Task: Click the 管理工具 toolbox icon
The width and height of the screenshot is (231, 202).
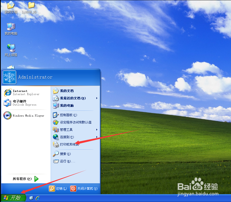Action: 56,130
